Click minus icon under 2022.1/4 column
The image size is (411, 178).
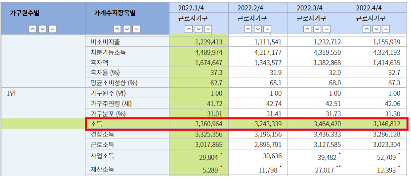pyautogui.click(x=208, y=29)
